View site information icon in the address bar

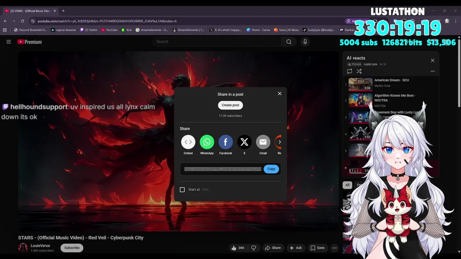coord(33,21)
